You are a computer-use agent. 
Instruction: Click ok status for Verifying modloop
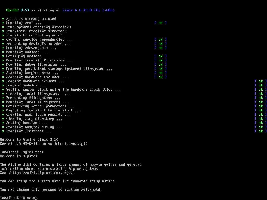pyautogui.click(x=161, y=56)
